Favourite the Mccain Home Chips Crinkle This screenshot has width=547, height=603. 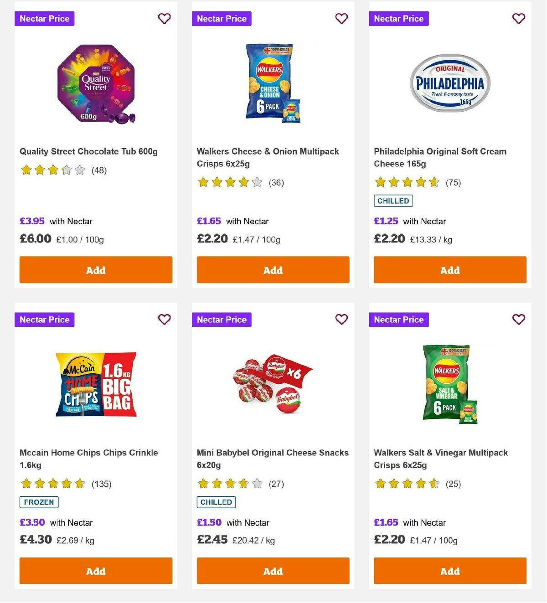pyautogui.click(x=164, y=320)
